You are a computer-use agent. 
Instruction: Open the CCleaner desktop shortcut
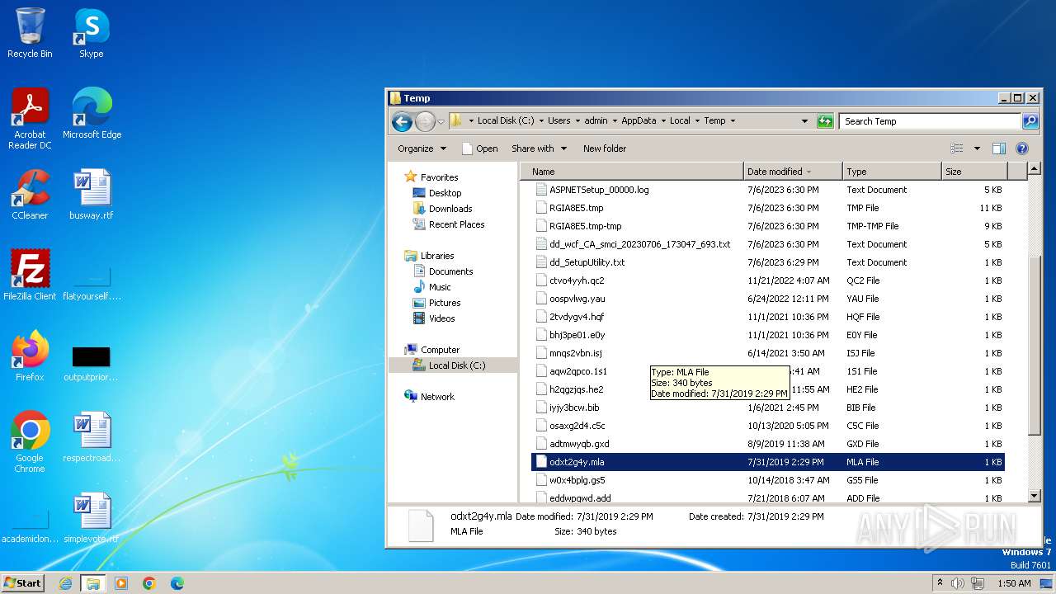pyautogui.click(x=30, y=195)
